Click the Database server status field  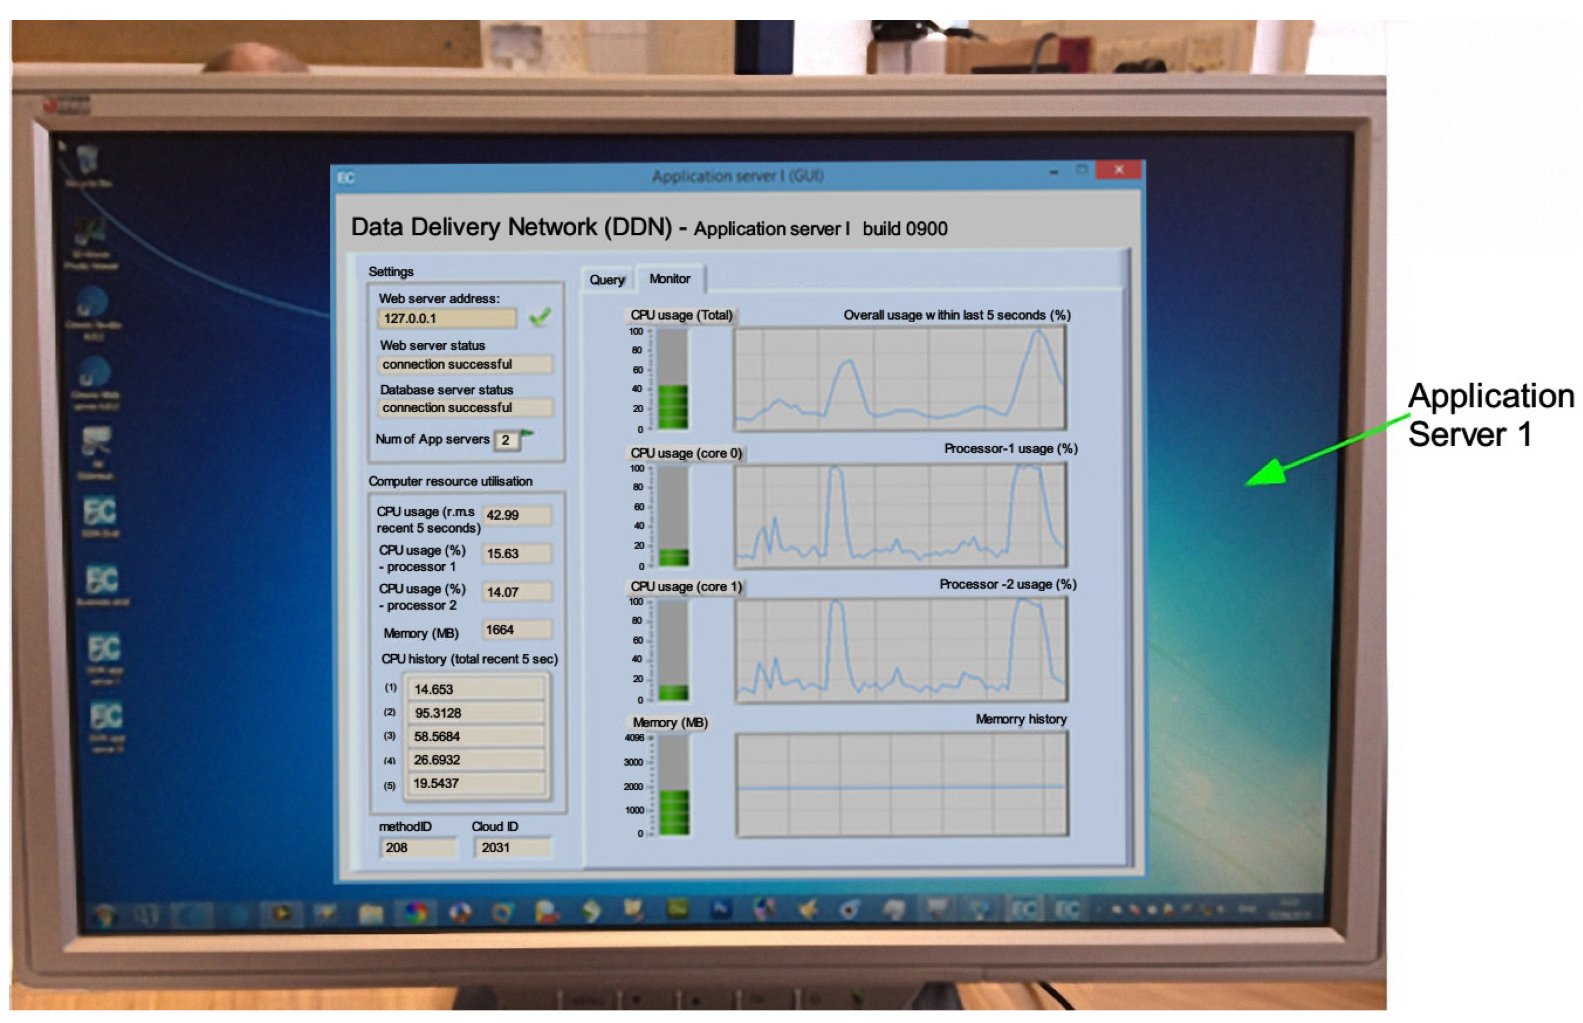[x=464, y=407]
